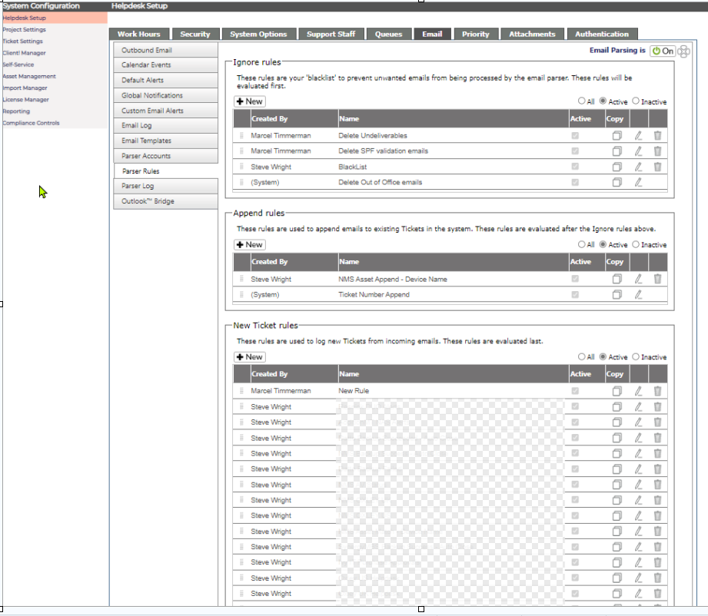This screenshot has height=616, width=708.
Task: Copy the Delete Undeliverables rule
Action: (617, 135)
